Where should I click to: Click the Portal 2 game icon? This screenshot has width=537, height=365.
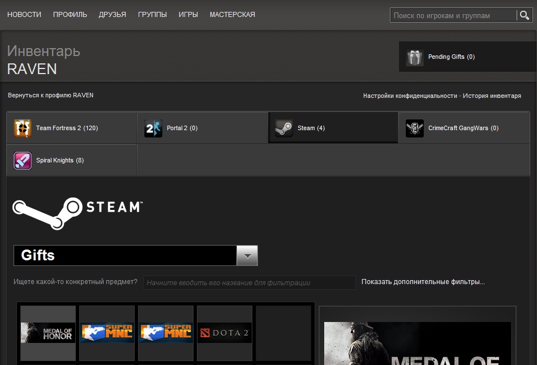coord(153,128)
